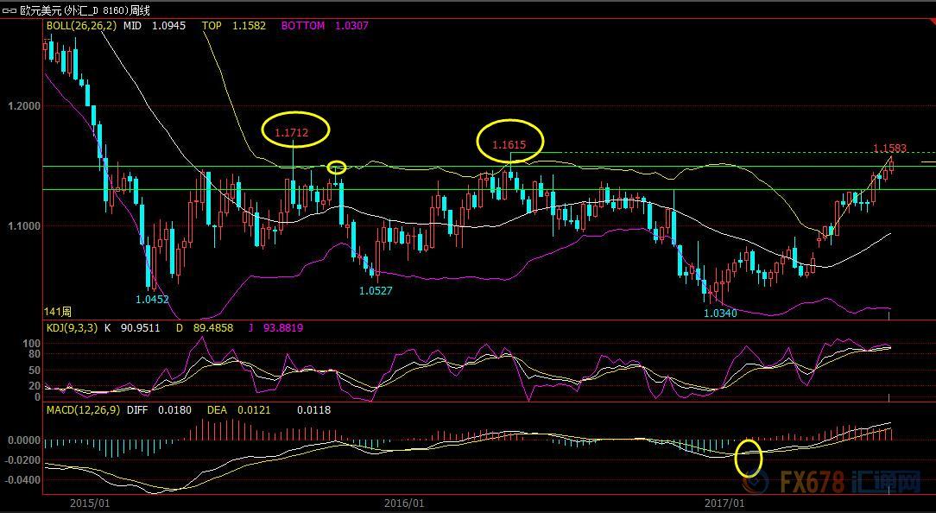The height and width of the screenshot is (513, 936).
Task: Click the yellow circle on the MACD crossover
Action: [x=748, y=458]
